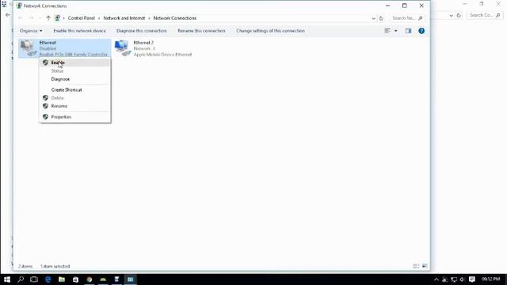The height and width of the screenshot is (285, 507).
Task: Open Task View from the taskbar
Action: coord(34,279)
